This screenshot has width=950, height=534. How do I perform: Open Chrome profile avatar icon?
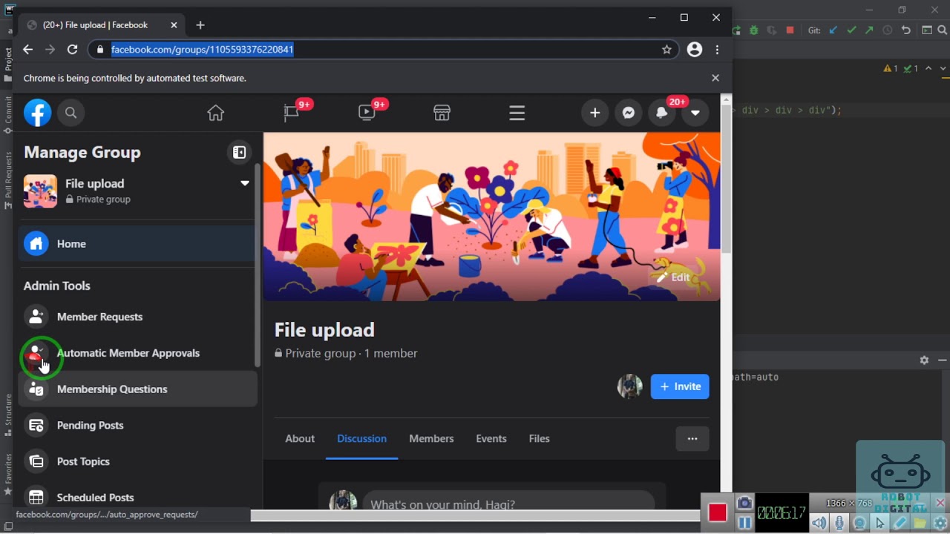(x=695, y=49)
